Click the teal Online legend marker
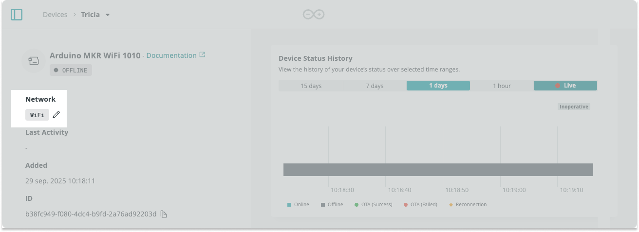Image resolution: width=639 pixels, height=232 pixels. [x=289, y=205]
